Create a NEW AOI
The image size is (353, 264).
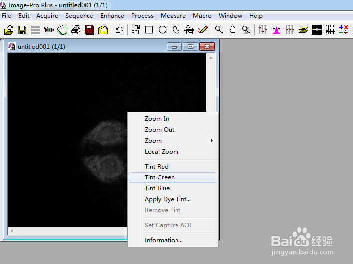click(136, 30)
